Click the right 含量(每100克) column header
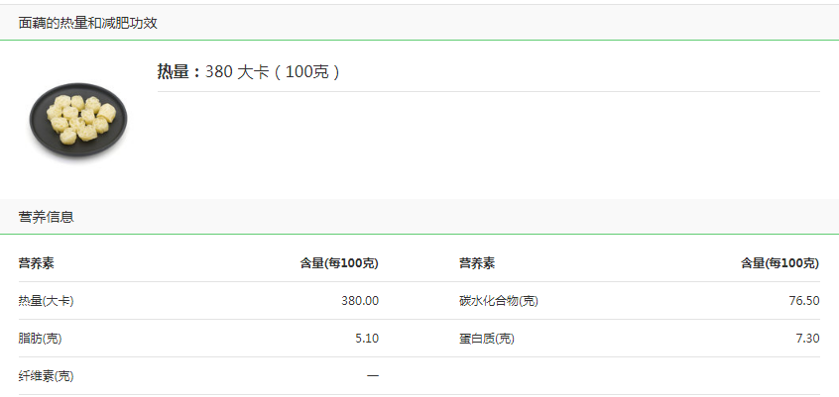This screenshot has width=839, height=397. [x=779, y=263]
